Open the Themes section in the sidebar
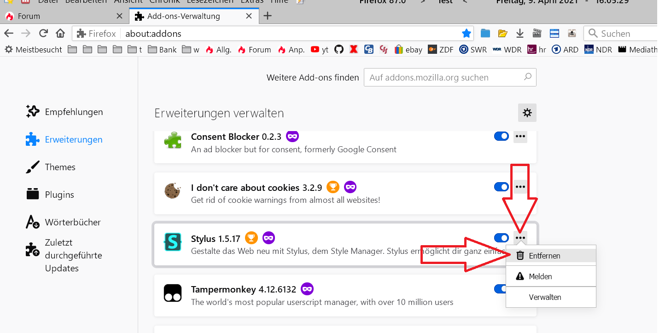Image resolution: width=671 pixels, height=333 pixels. (51, 167)
